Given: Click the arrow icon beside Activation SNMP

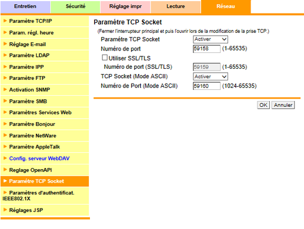Looking at the screenshot, I should pos(5,89).
